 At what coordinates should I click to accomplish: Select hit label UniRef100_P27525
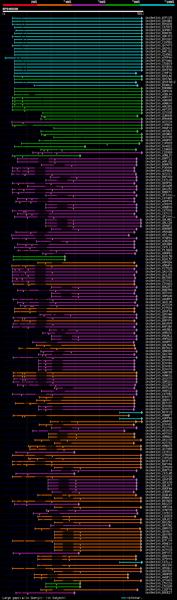coord(159,268)
